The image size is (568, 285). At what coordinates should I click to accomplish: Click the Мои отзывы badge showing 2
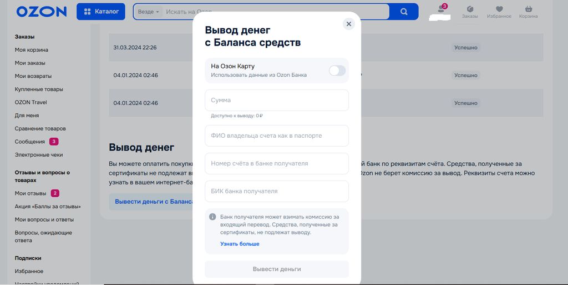pyautogui.click(x=55, y=193)
